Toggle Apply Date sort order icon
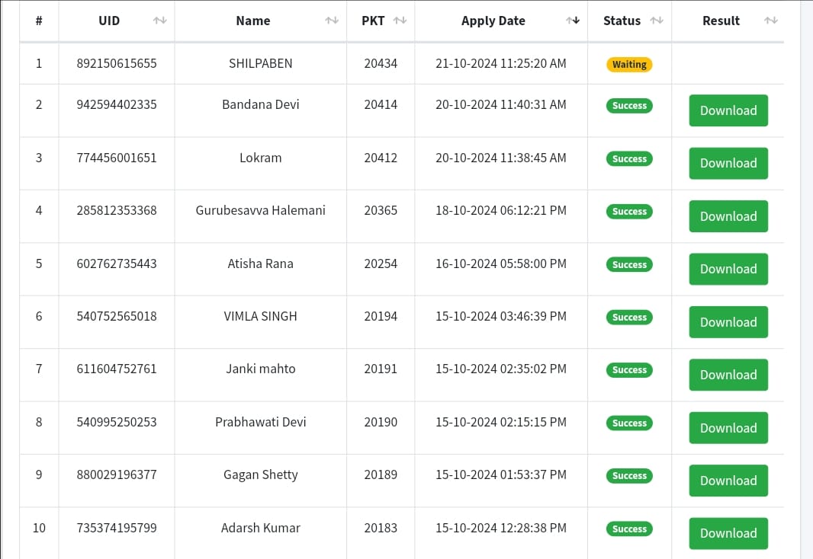 (x=573, y=21)
